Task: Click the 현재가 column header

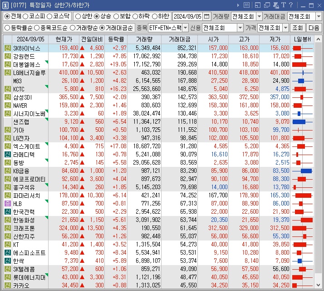Action: [x=64, y=40]
